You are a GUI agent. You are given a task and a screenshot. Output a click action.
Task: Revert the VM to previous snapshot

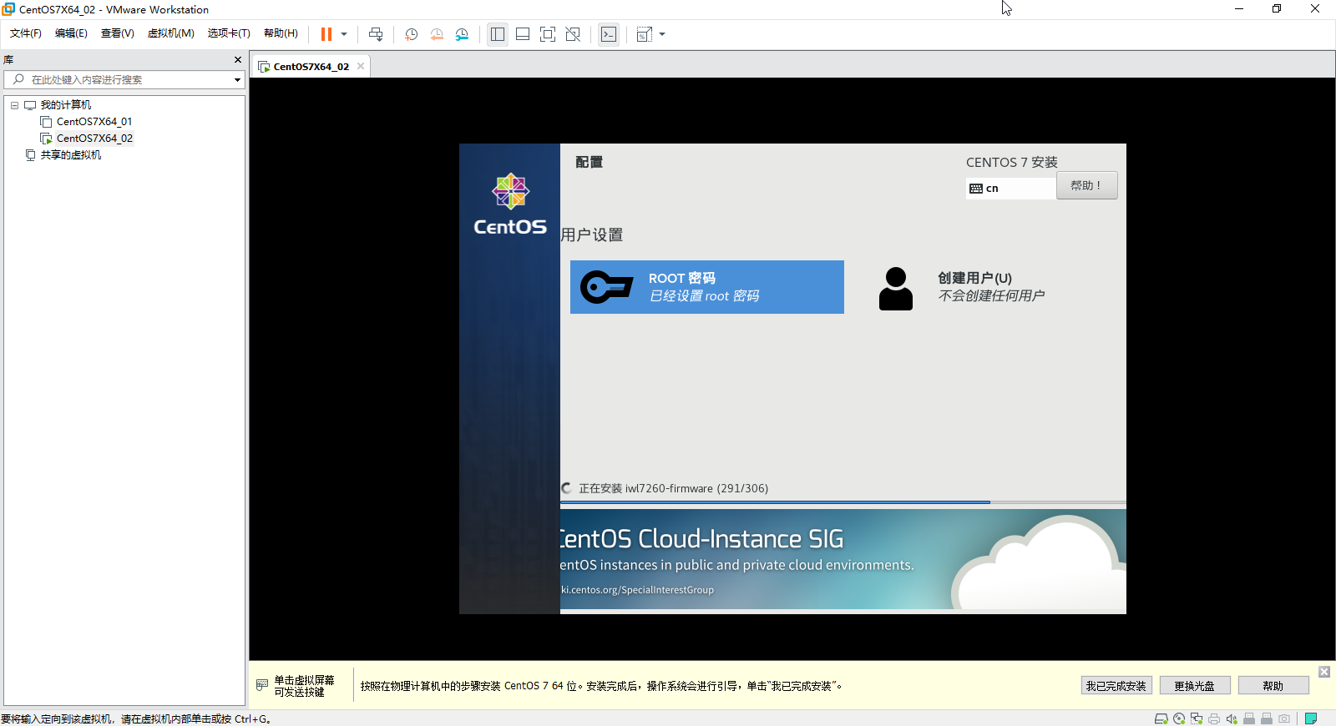point(437,34)
